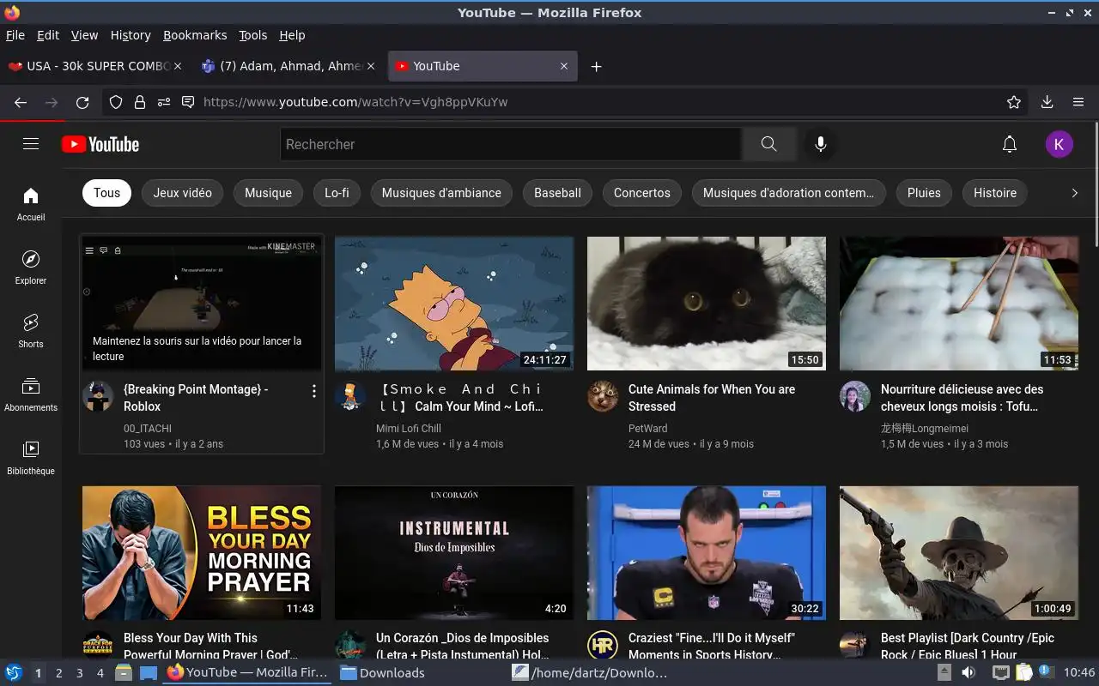This screenshot has height=686, width=1099.
Task: Open the account avatar menu labeled K
Action: click(x=1059, y=144)
